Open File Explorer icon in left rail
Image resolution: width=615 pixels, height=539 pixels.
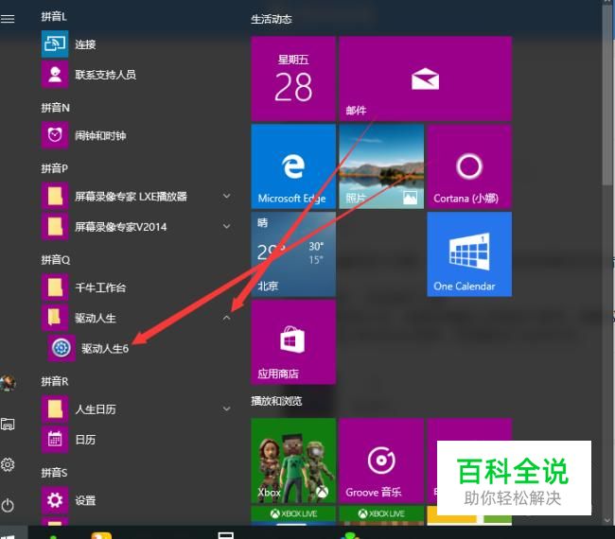(x=8, y=424)
